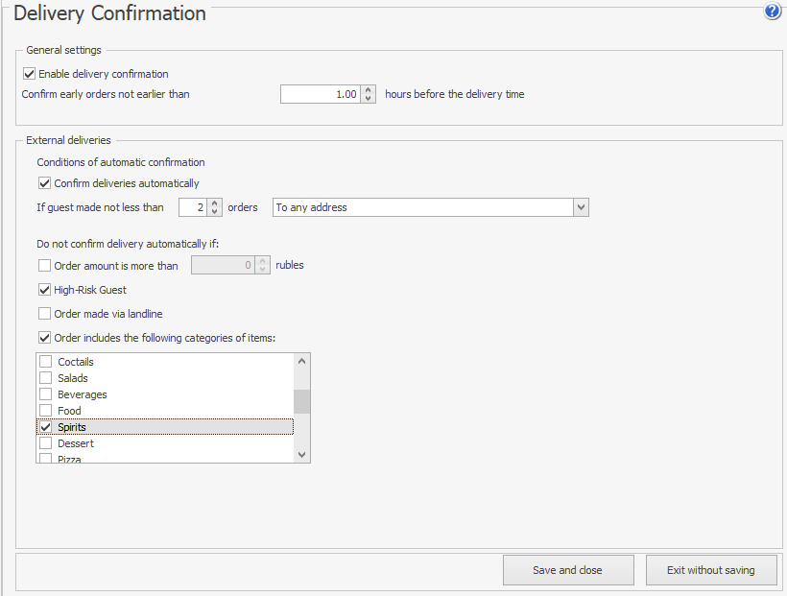Tick the Salads category

coord(45,378)
